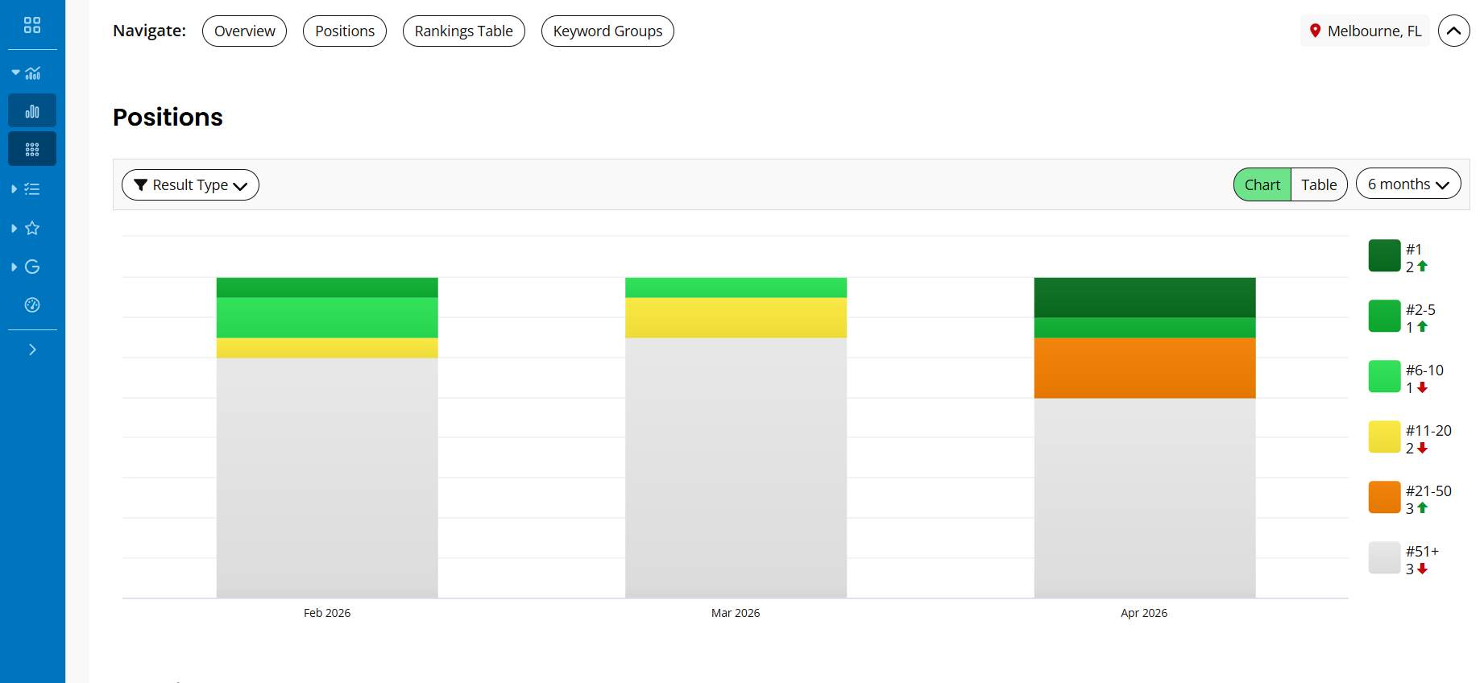Open the dashboard grid icon in sidebar
The height and width of the screenshot is (683, 1484).
pyautogui.click(x=32, y=25)
